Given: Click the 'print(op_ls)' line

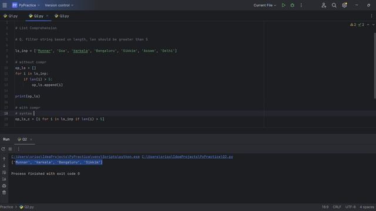Looking at the screenshot, I should click(28, 96).
